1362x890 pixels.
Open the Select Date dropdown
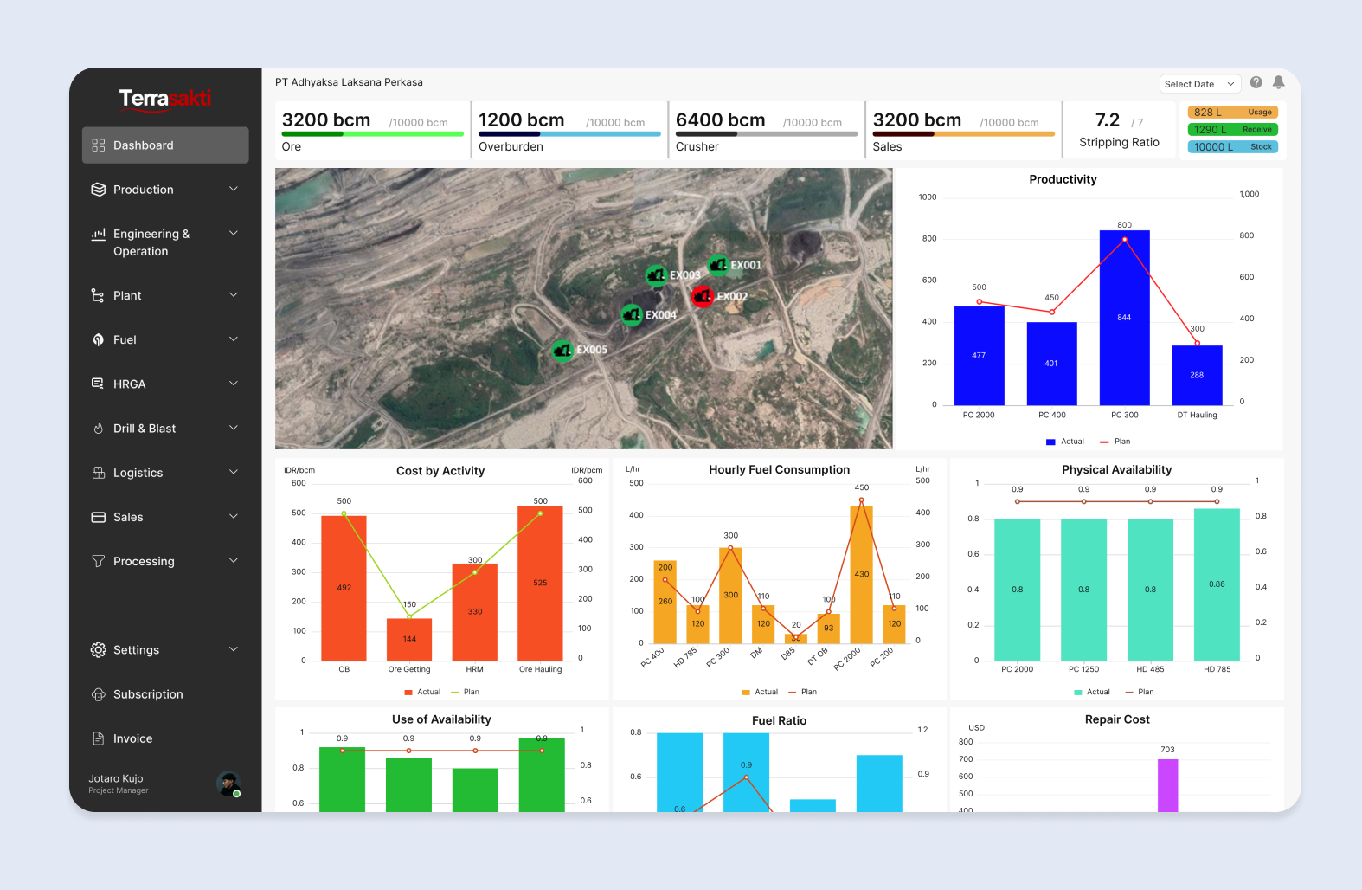tap(1199, 84)
